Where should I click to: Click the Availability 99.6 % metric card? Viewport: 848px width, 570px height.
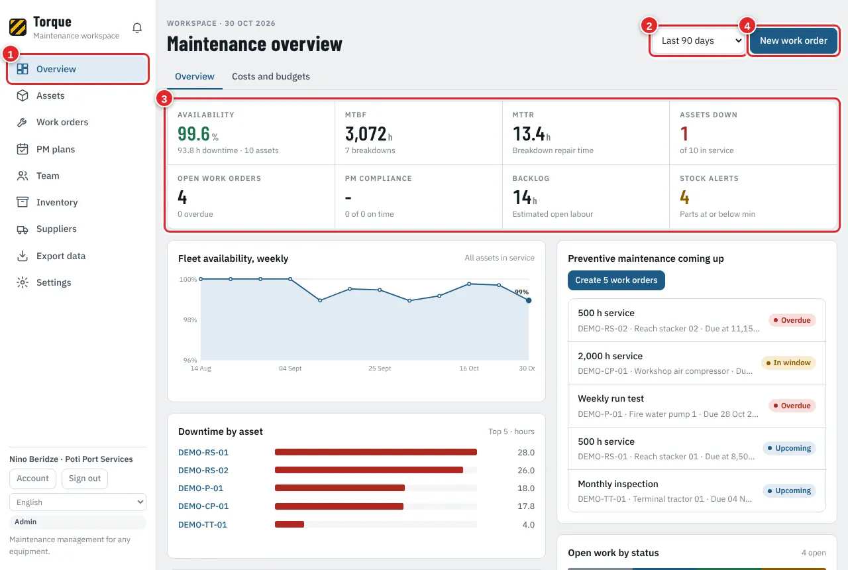click(251, 133)
